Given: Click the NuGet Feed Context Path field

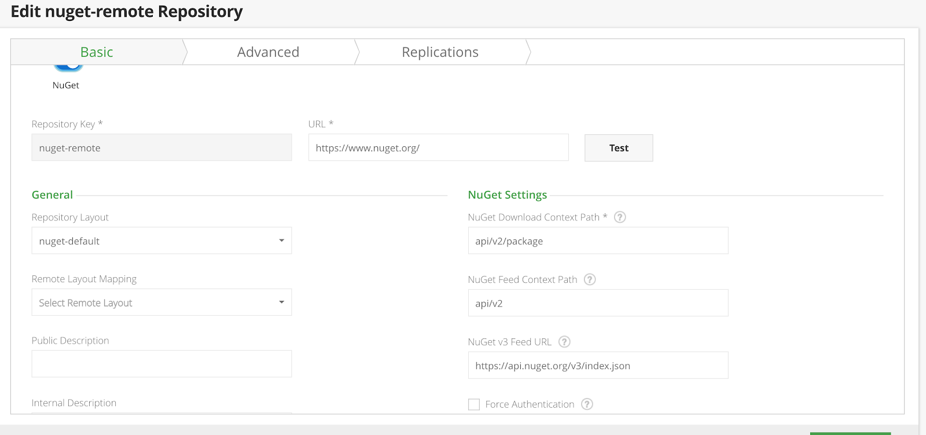Looking at the screenshot, I should tap(598, 303).
